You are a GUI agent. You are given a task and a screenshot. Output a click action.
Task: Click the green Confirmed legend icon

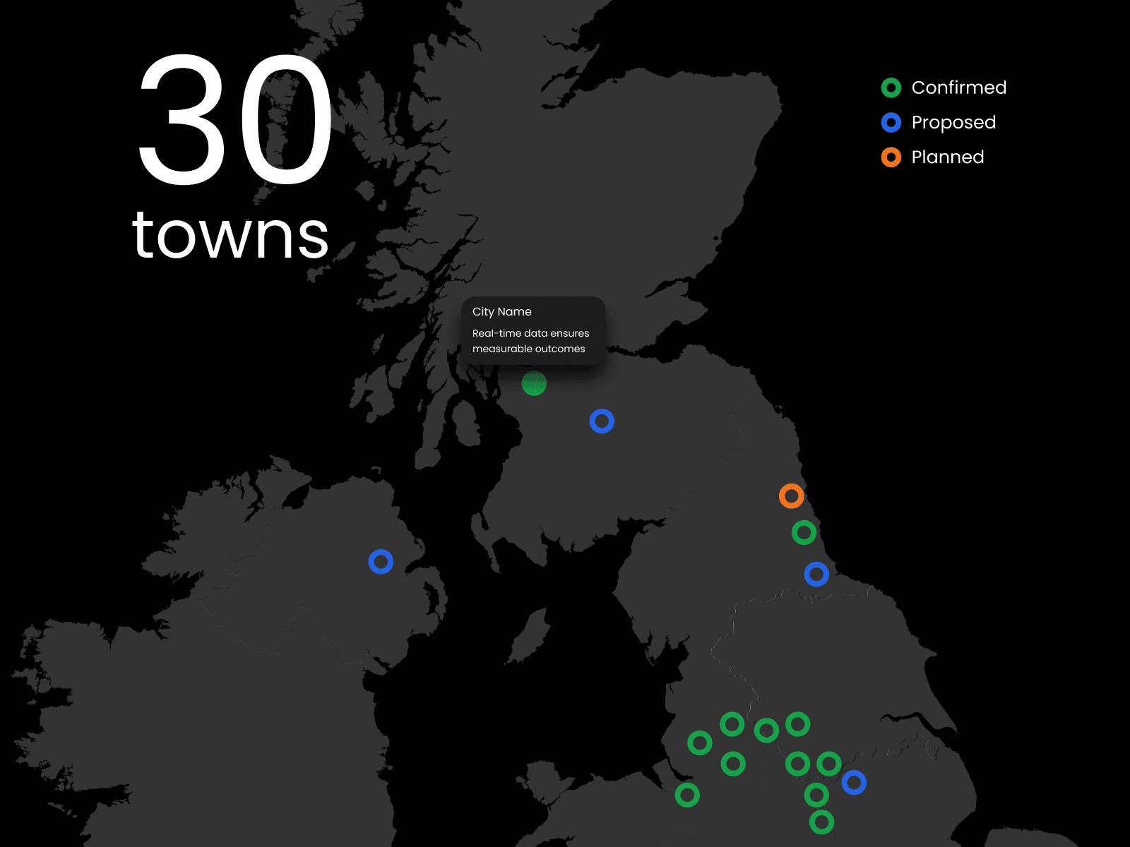[x=891, y=88]
